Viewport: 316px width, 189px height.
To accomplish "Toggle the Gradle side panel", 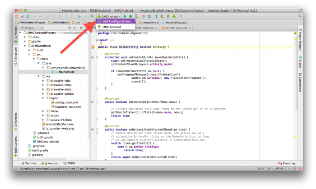I will pyautogui.click(x=300, y=62).
